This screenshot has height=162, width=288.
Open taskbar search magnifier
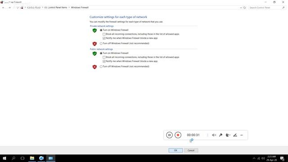click(13, 158)
